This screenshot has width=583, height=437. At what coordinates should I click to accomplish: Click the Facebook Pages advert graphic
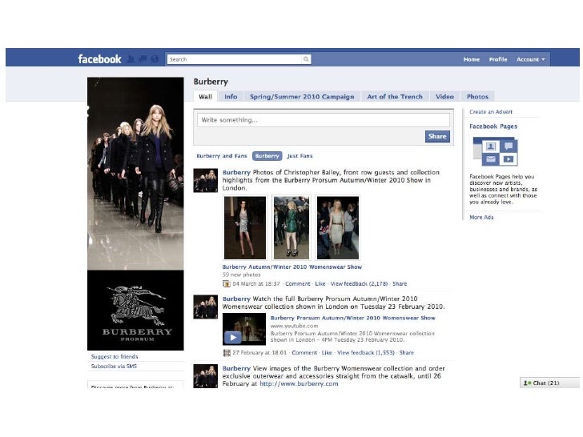(495, 151)
